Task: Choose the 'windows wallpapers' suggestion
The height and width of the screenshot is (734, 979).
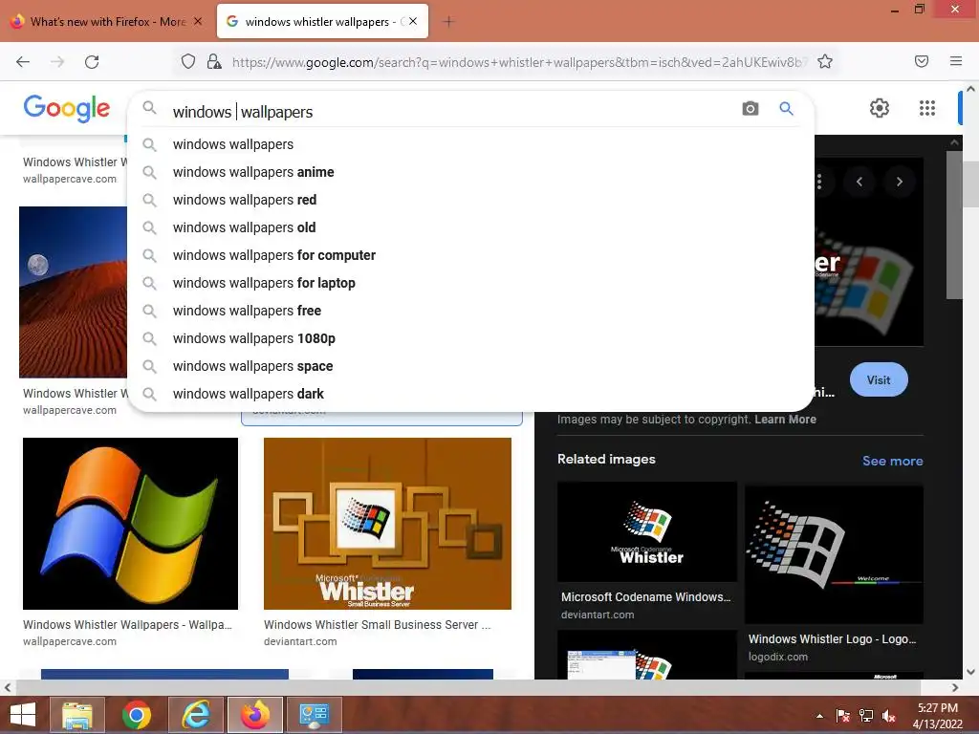Action: [470, 144]
